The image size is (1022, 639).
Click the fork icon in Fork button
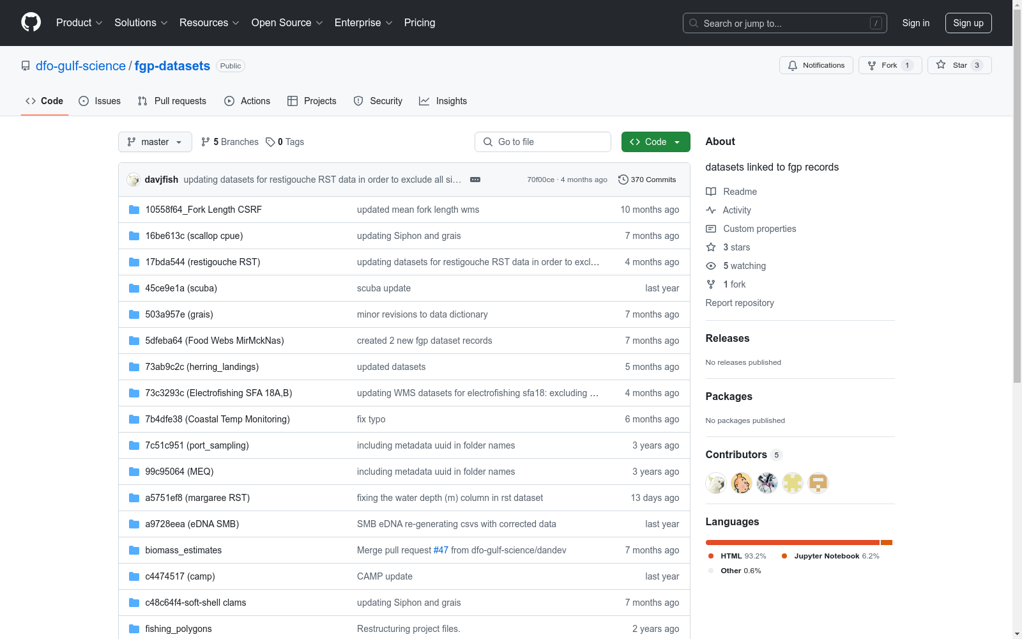tap(872, 65)
